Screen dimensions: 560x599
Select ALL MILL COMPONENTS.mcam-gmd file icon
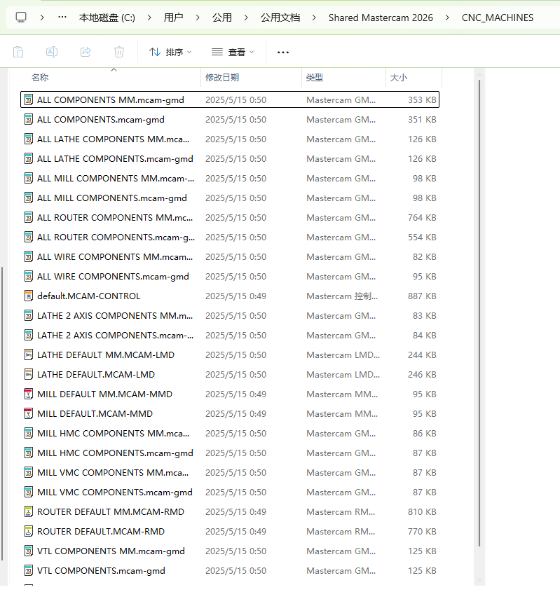pyautogui.click(x=28, y=198)
